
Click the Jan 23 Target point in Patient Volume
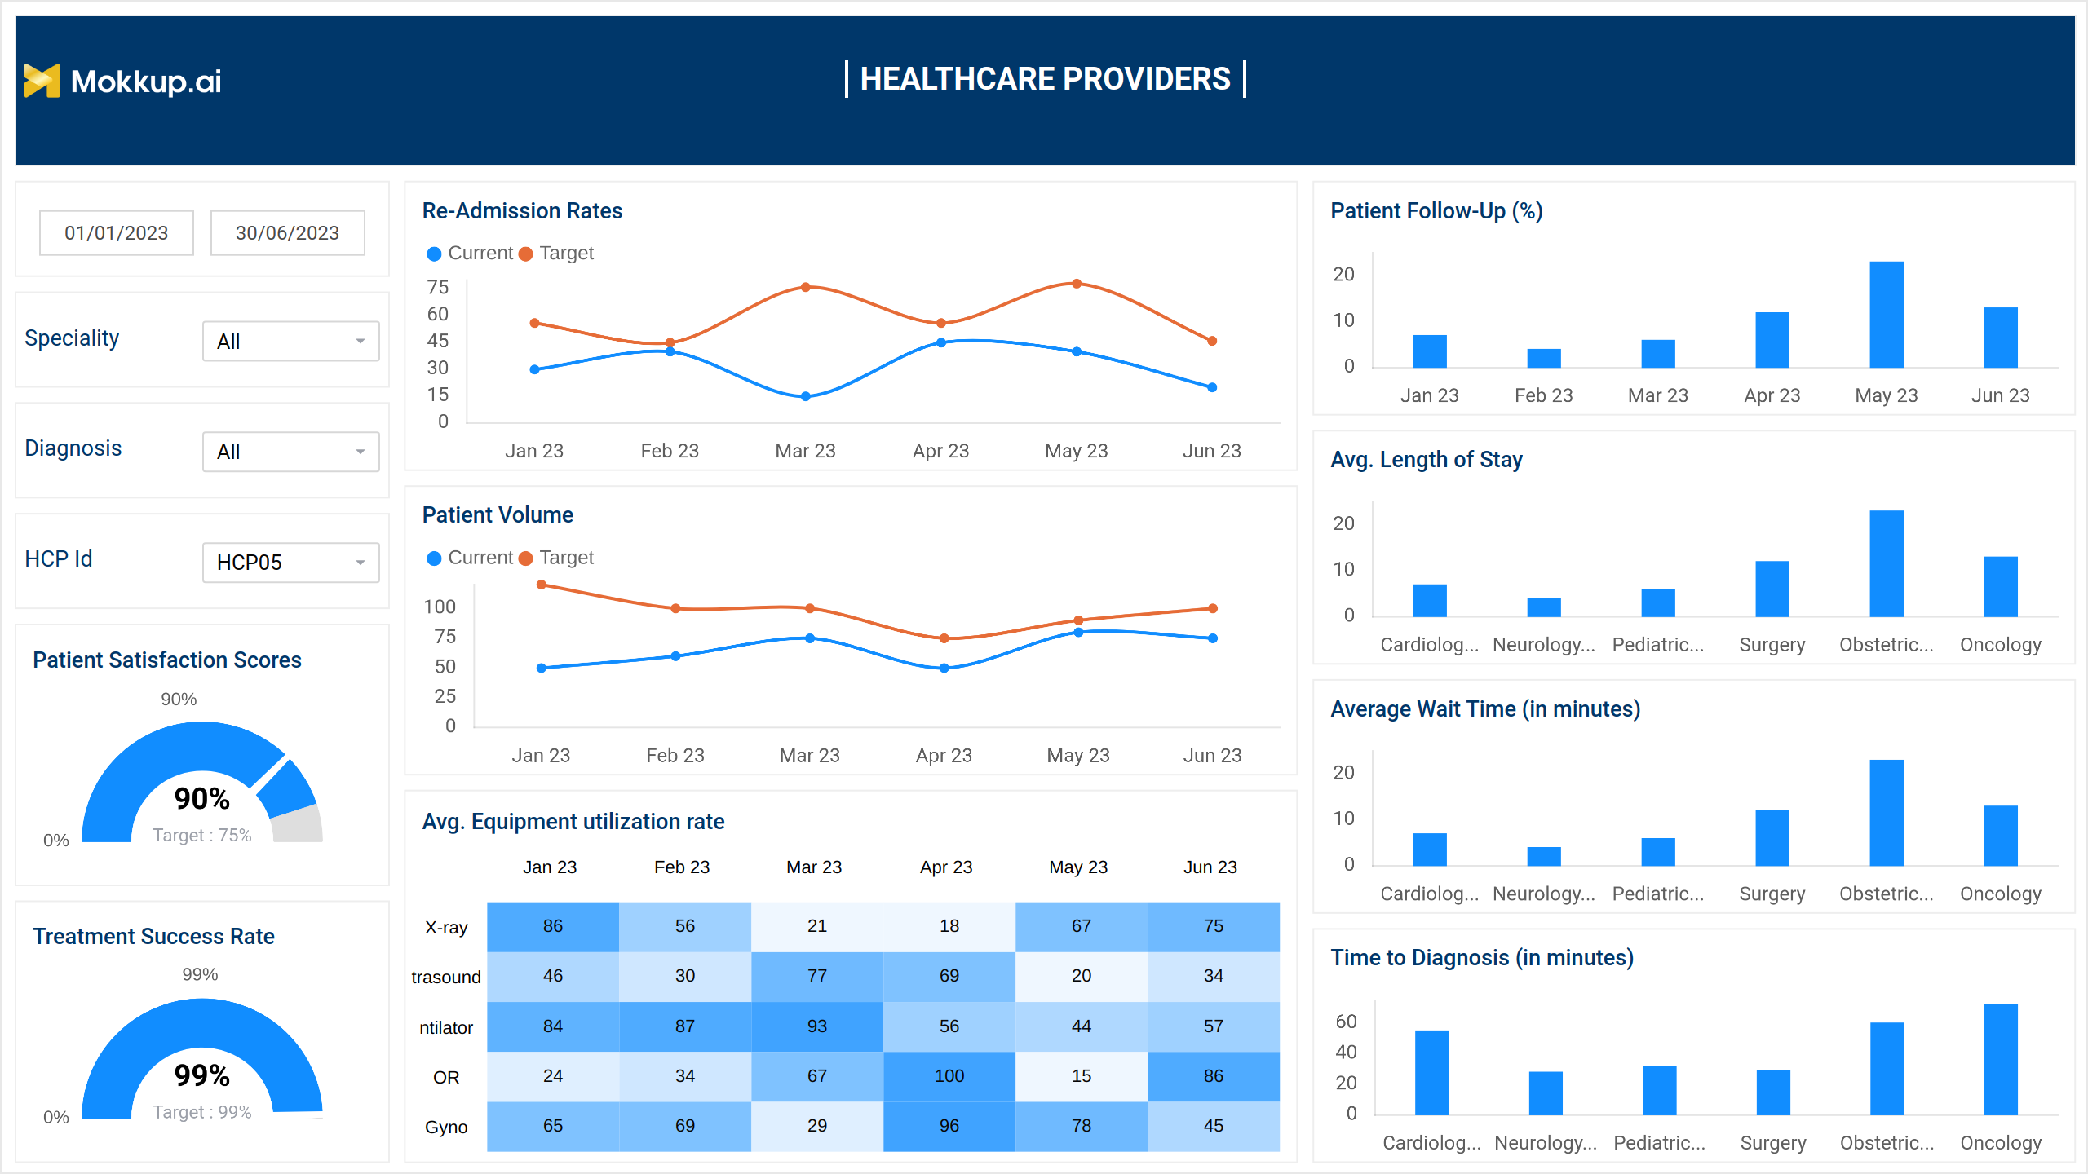point(542,585)
